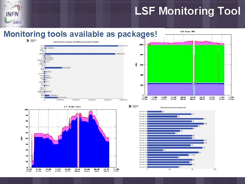Click the 'magic' row label in CPU time chart
The width and height of the screenshot is (245, 184).
coord(42,88)
